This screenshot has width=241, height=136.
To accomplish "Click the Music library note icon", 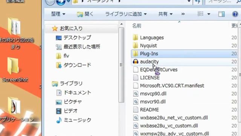I will pos(59,120).
